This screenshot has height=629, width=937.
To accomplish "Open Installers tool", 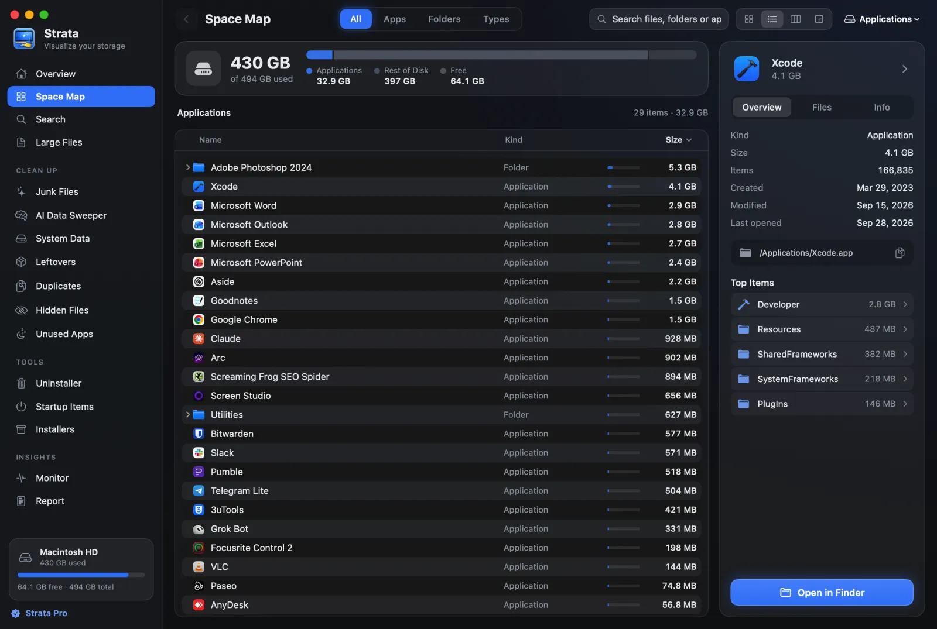I will tap(81, 429).
